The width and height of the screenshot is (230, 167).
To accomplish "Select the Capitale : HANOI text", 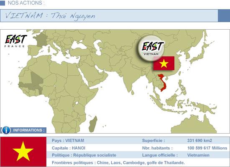I will click(69, 148).
